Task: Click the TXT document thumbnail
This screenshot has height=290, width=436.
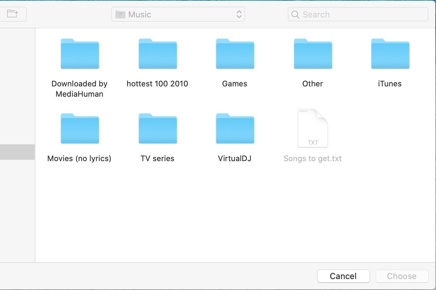Action: [312, 128]
